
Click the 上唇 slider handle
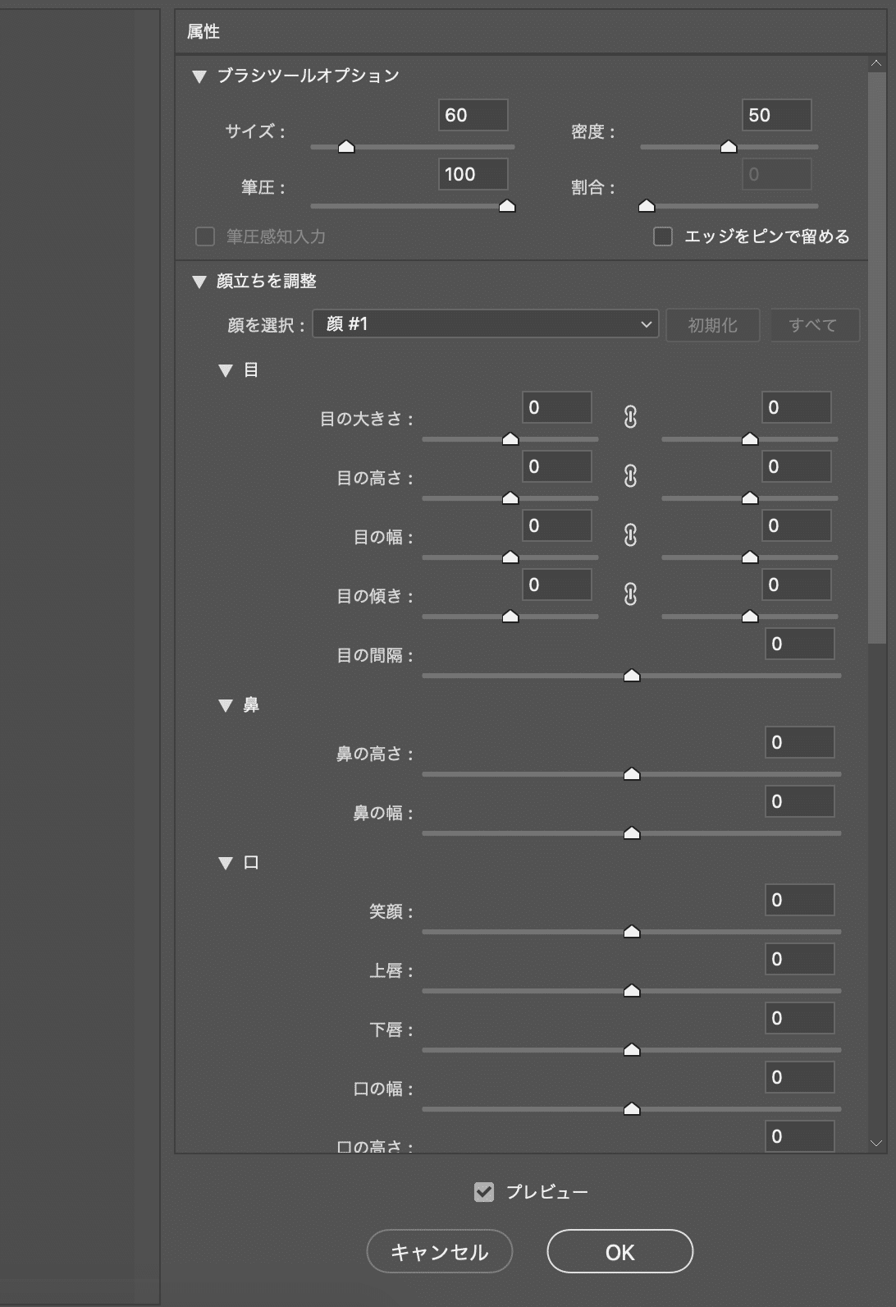[x=632, y=990]
